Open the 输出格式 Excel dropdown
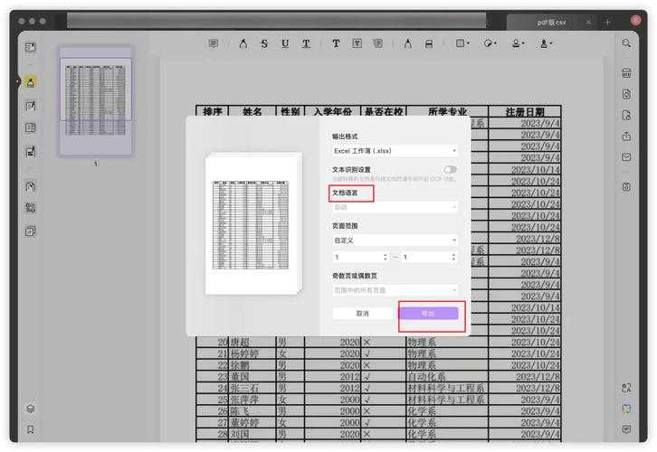Screen dimensions: 657x452 pos(395,151)
